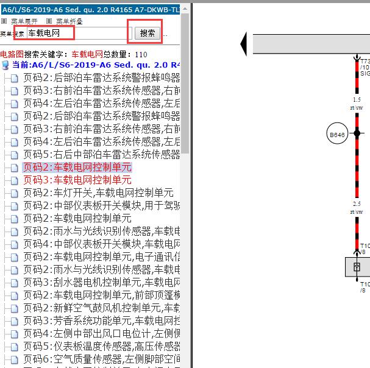
Task: Open red 页码3:车载电网控制单元 entry
Action: [77, 180]
